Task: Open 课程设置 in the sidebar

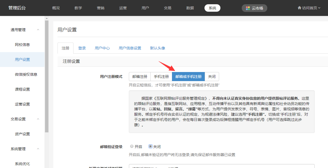Action: (x=22, y=89)
